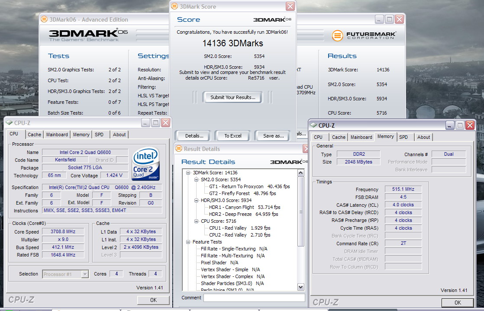Collapse the CPU Score tree node

coord(196,221)
